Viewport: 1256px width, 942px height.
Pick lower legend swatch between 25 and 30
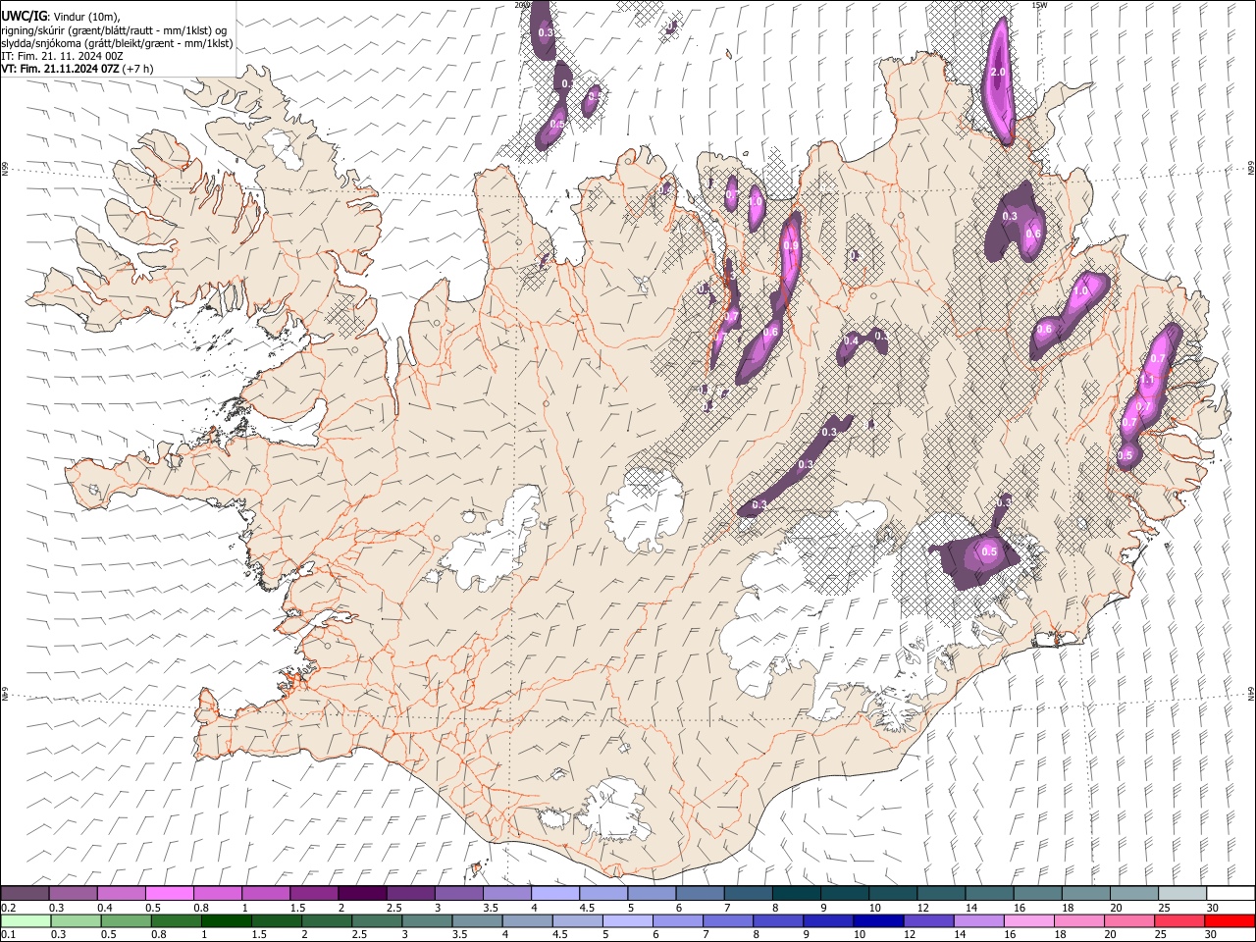[x=1177, y=920]
